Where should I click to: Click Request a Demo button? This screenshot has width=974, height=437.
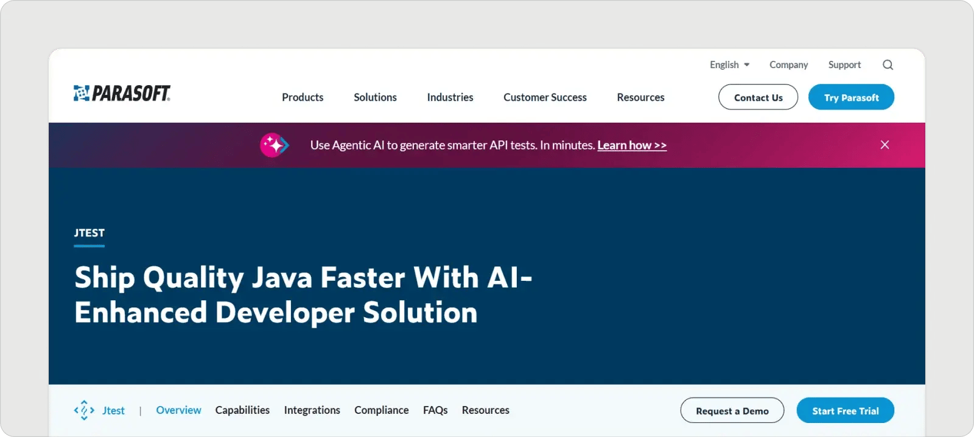click(732, 411)
